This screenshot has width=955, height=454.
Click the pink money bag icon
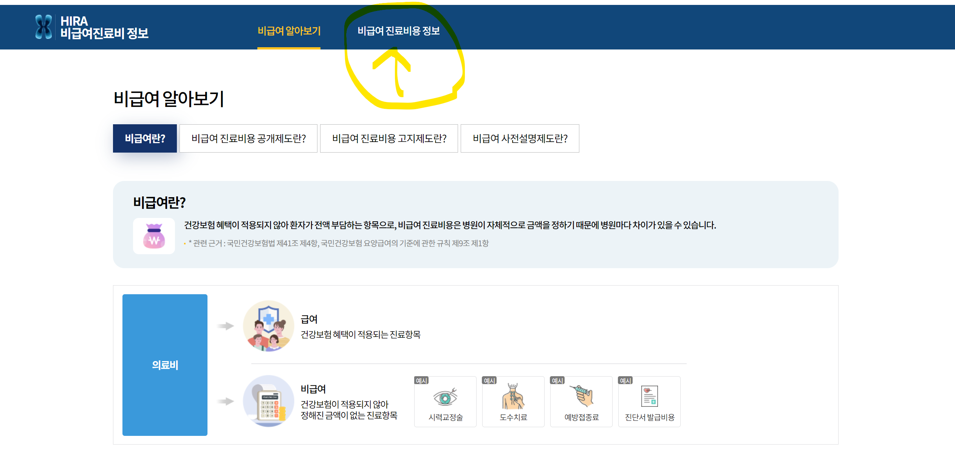click(154, 236)
